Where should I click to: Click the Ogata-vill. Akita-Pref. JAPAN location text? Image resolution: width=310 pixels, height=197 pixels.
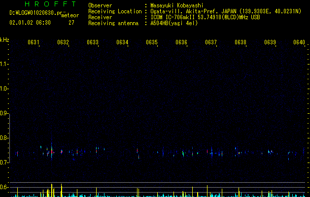[226, 11]
